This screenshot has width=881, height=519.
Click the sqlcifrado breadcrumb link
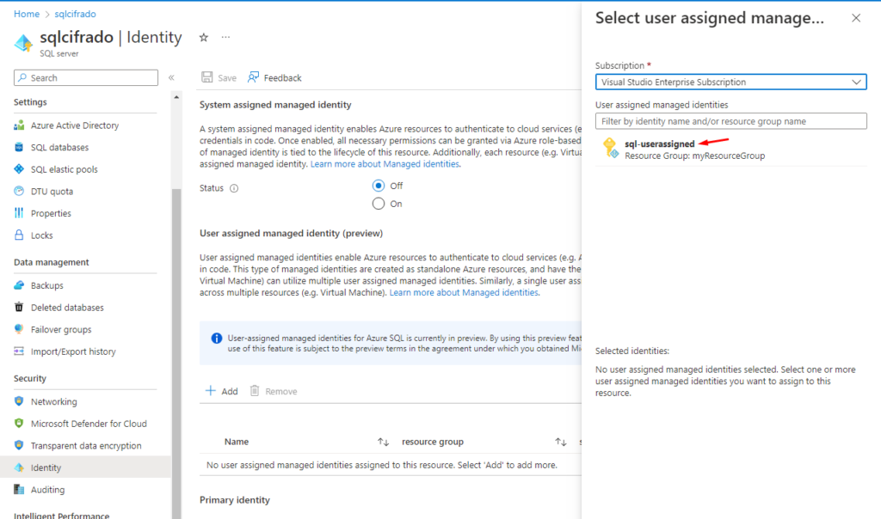[x=76, y=14]
